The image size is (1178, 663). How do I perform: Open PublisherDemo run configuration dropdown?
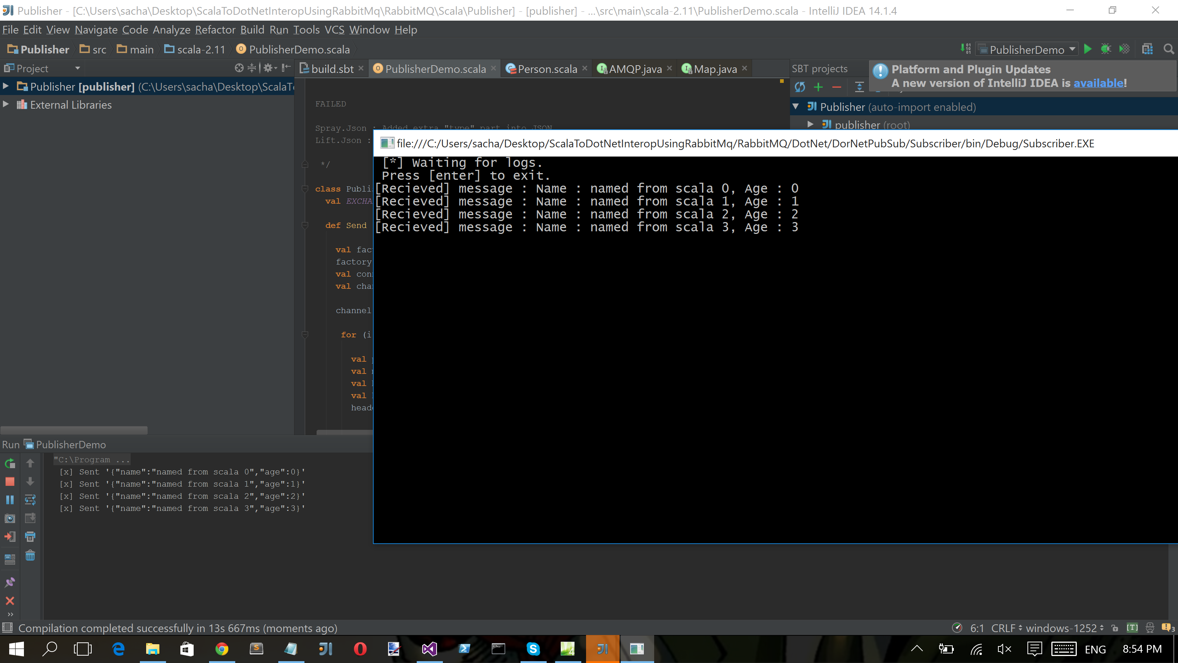(1027, 49)
